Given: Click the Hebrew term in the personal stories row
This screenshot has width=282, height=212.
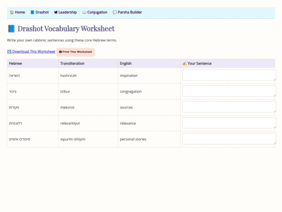Looking at the screenshot, I should pyautogui.click(x=20, y=139).
